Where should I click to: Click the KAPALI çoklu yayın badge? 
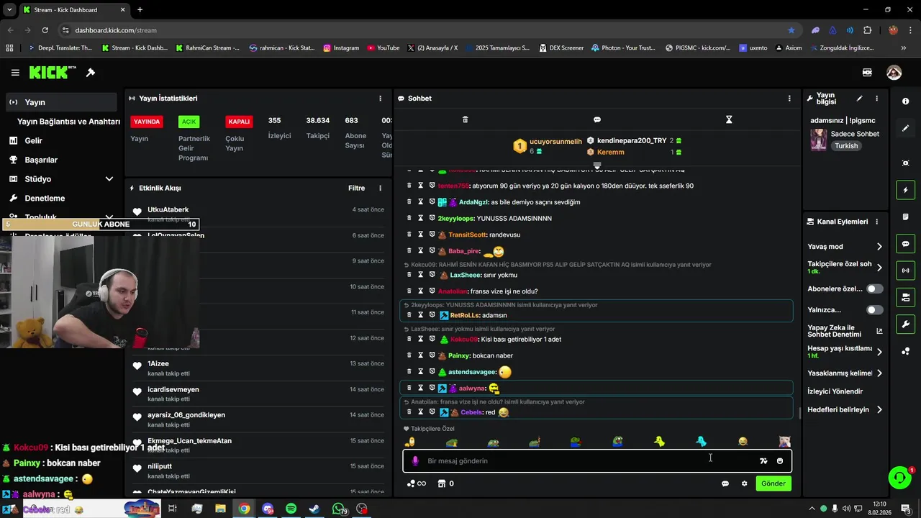[239, 122]
